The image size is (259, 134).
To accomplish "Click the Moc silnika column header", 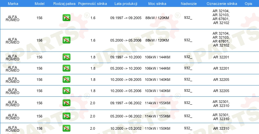I will 157,4.
